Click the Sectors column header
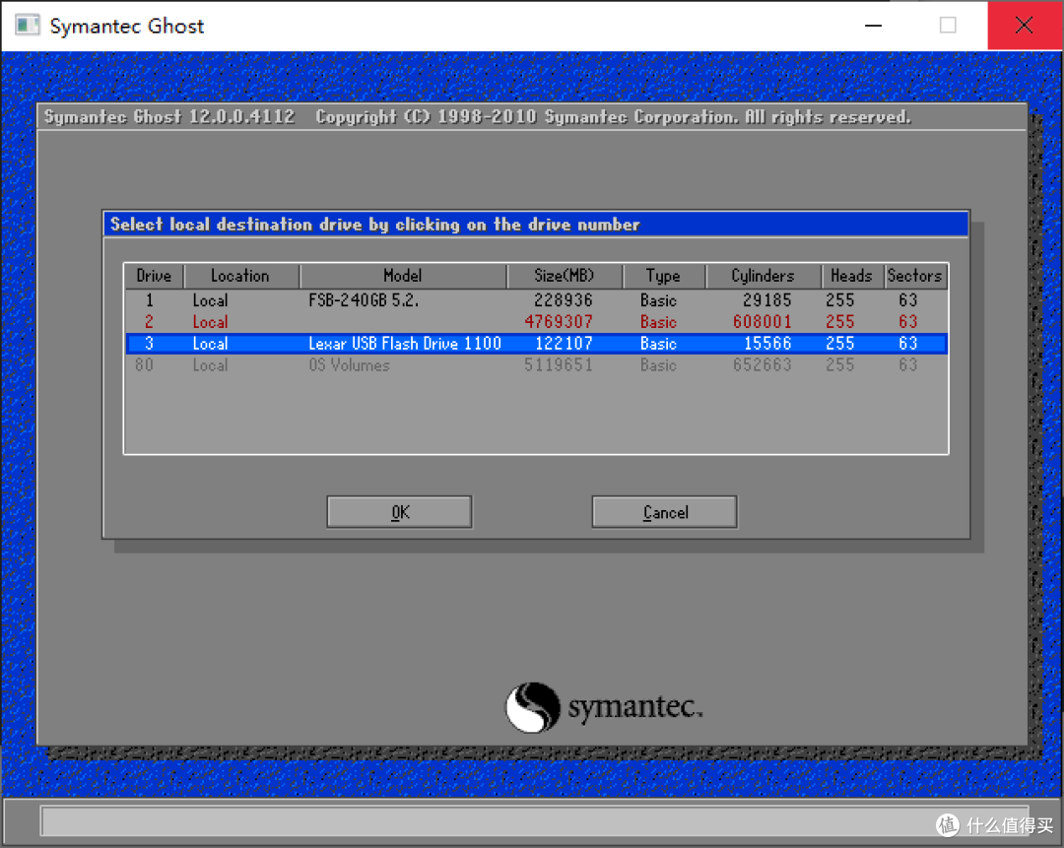1064x848 pixels. tap(914, 276)
